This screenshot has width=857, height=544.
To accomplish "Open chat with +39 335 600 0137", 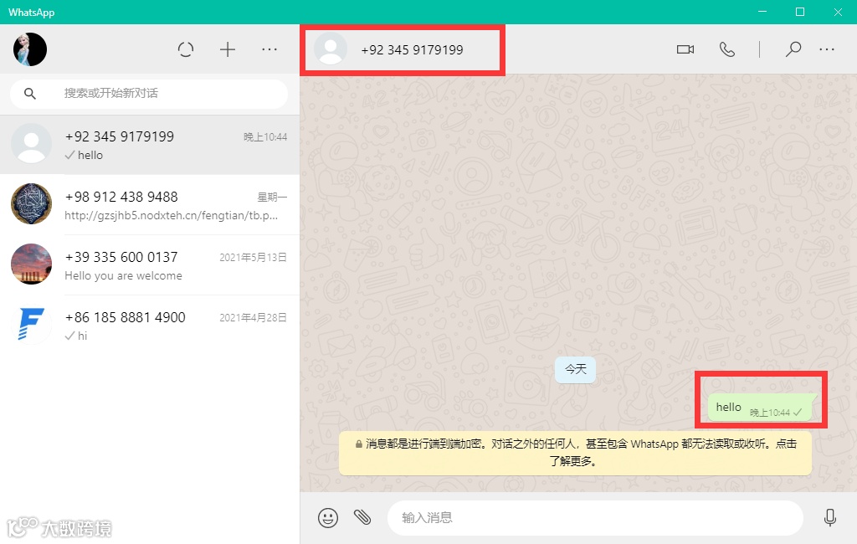I will [x=150, y=265].
